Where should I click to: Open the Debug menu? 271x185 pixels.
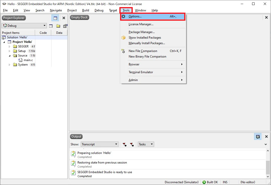click(99, 10)
